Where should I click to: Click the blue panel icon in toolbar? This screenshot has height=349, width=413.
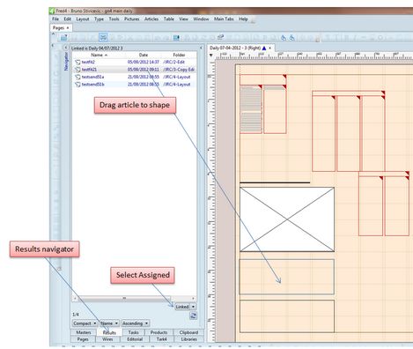tap(176, 38)
